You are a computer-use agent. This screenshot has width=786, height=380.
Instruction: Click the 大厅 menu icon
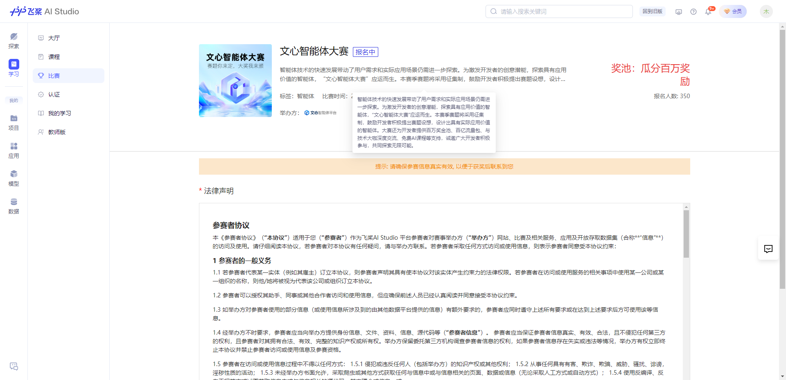[x=41, y=38]
